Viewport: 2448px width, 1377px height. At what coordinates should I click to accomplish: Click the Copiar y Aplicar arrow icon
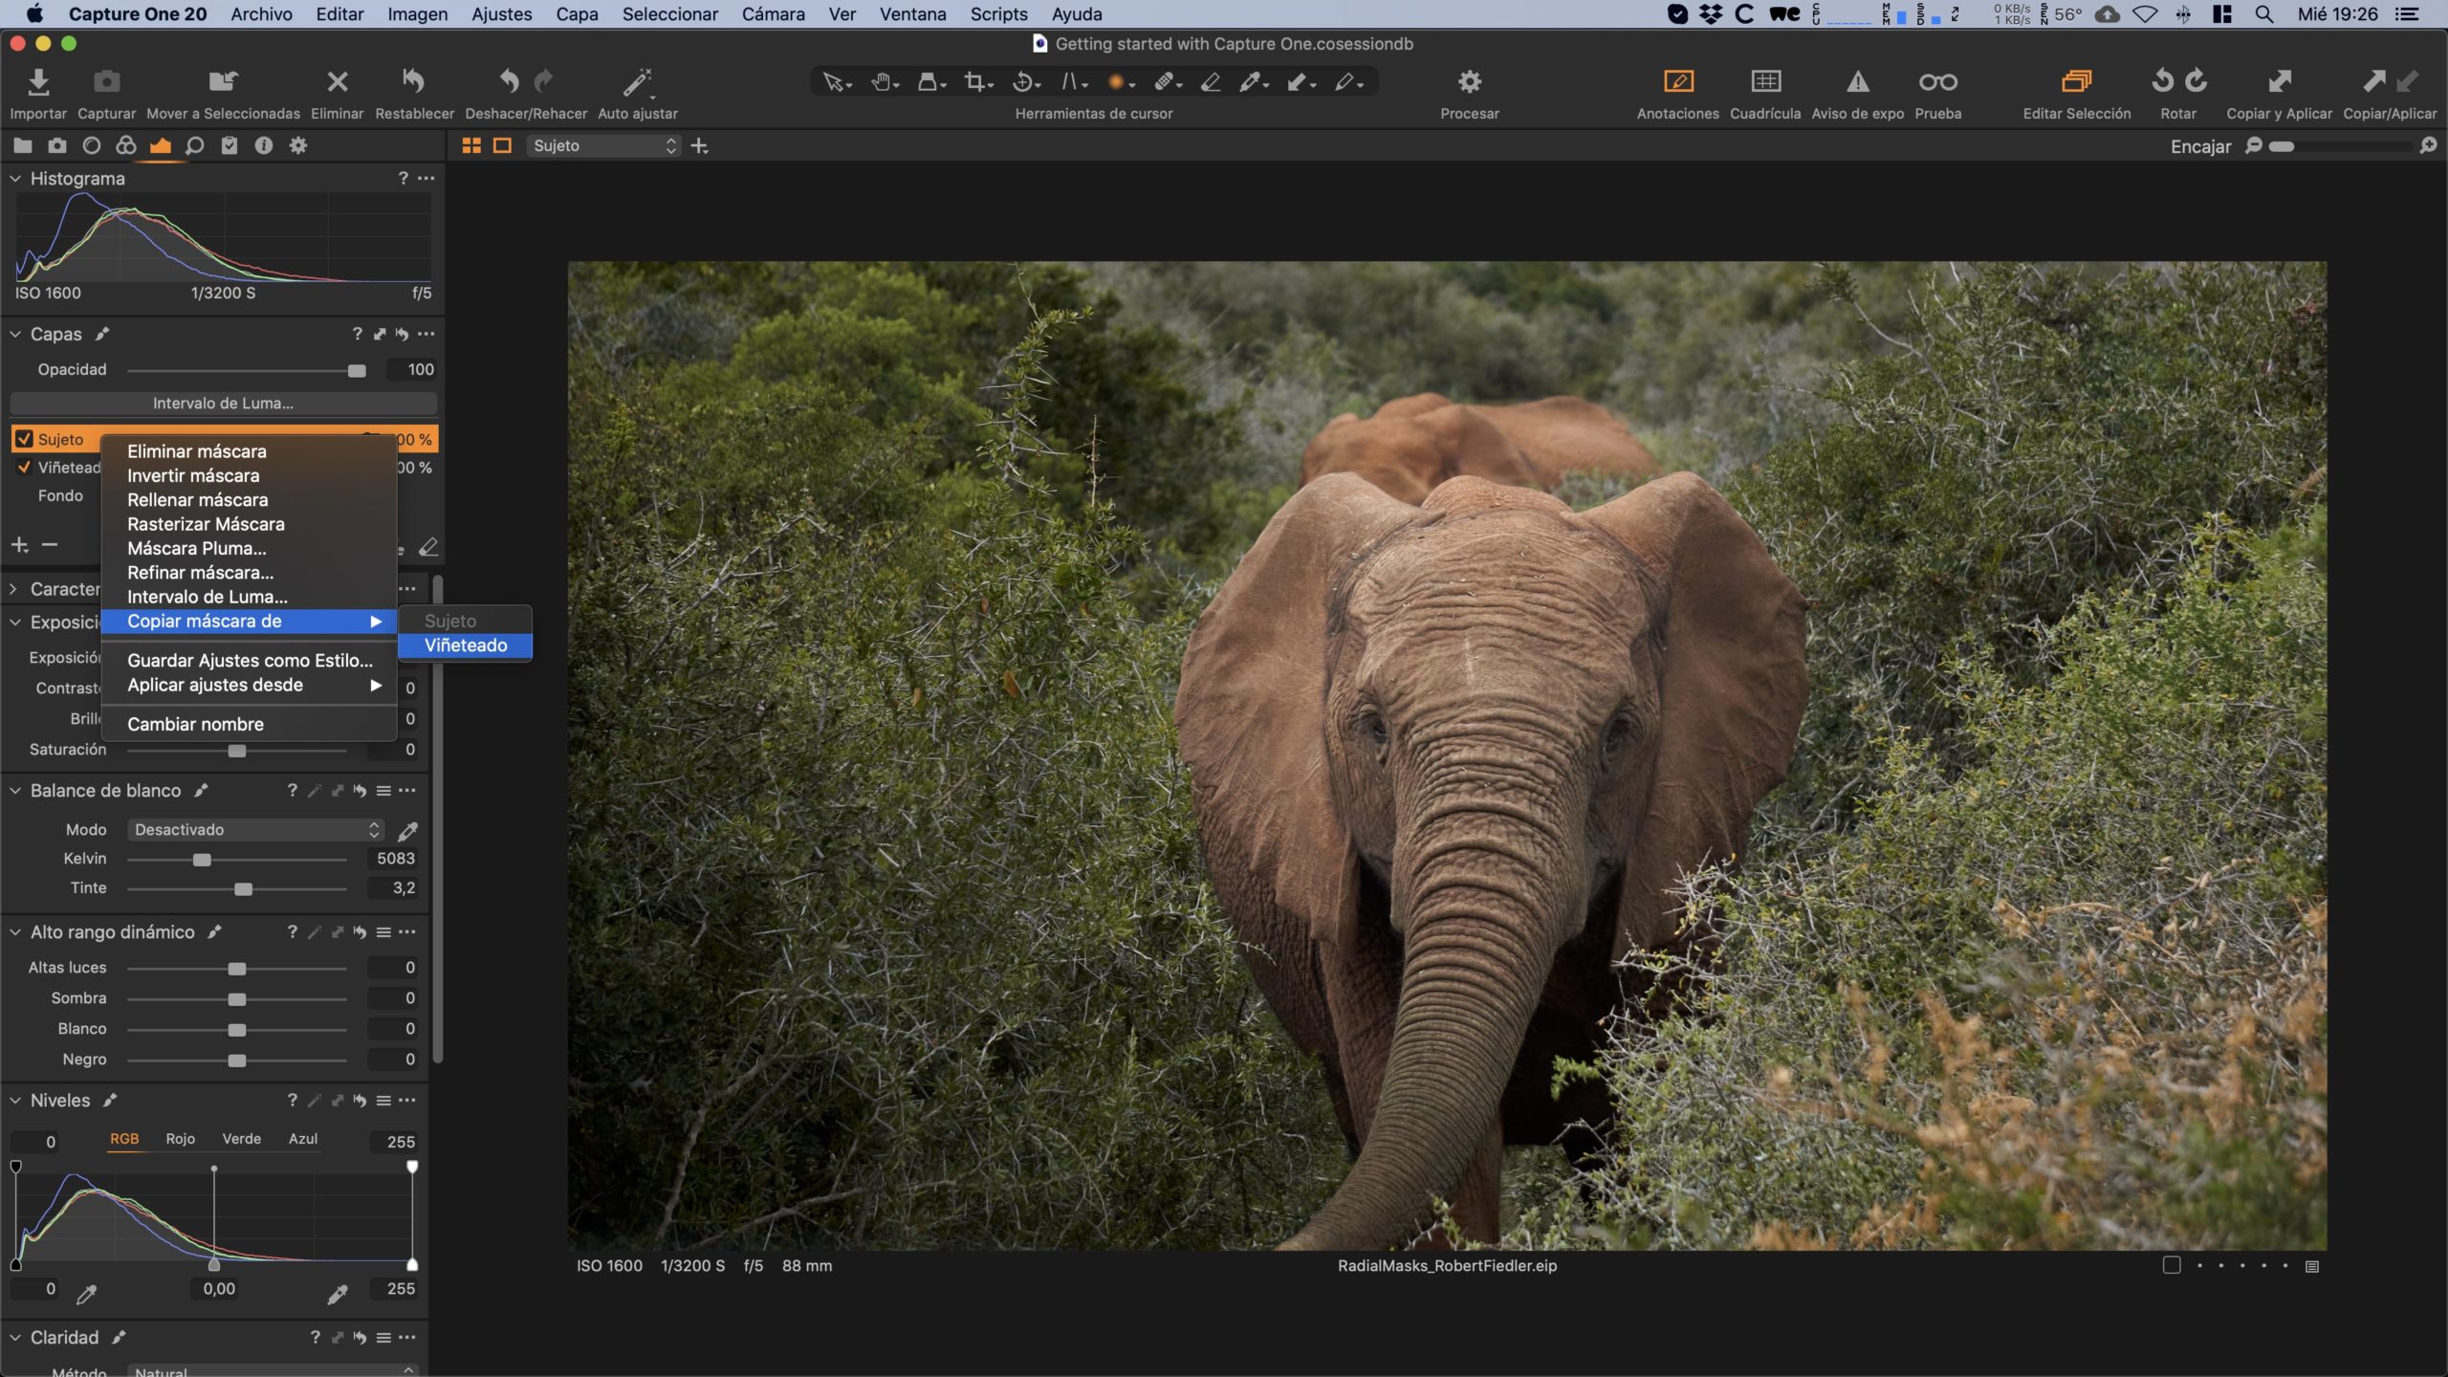point(2279,81)
